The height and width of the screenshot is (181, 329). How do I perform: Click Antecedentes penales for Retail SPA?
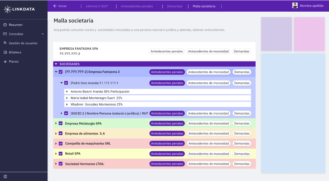(167, 154)
